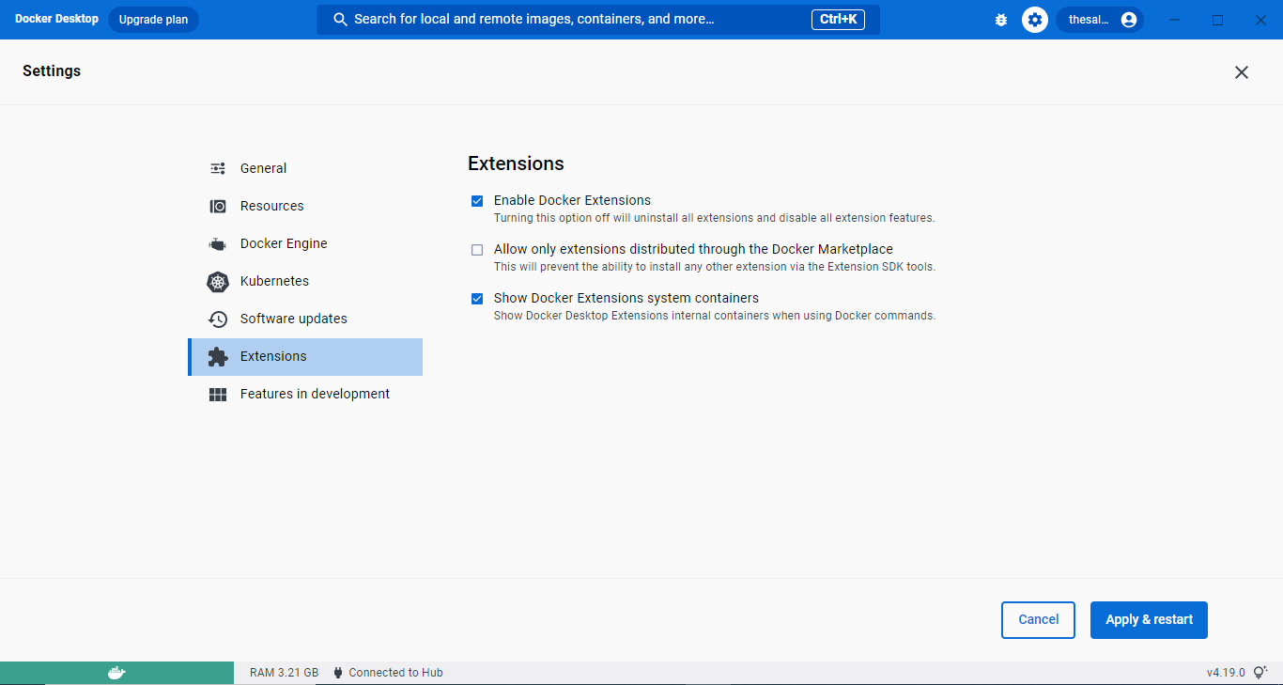Click the Extensions puzzle-piece icon
The image size is (1283, 685).
click(x=217, y=356)
